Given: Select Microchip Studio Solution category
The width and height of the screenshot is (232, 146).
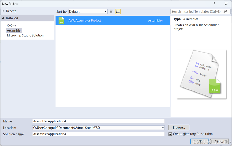Looking at the screenshot, I should tap(25, 35).
